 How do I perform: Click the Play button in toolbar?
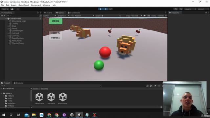(101, 9)
